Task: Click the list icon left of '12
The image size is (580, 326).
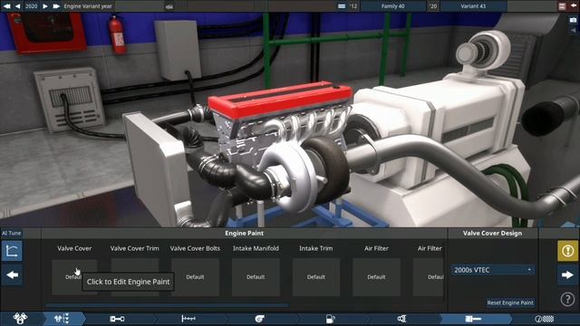Action: click(342, 6)
